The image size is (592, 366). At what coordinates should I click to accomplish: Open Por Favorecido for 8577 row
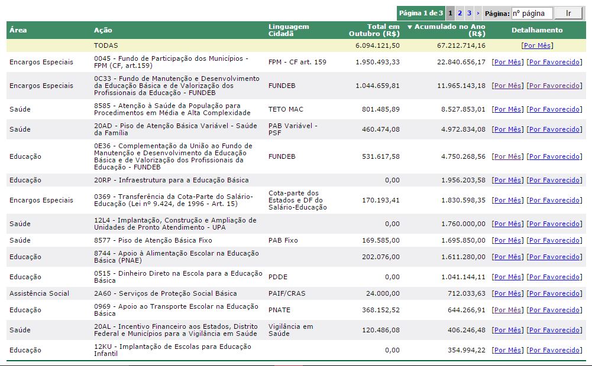554,240
